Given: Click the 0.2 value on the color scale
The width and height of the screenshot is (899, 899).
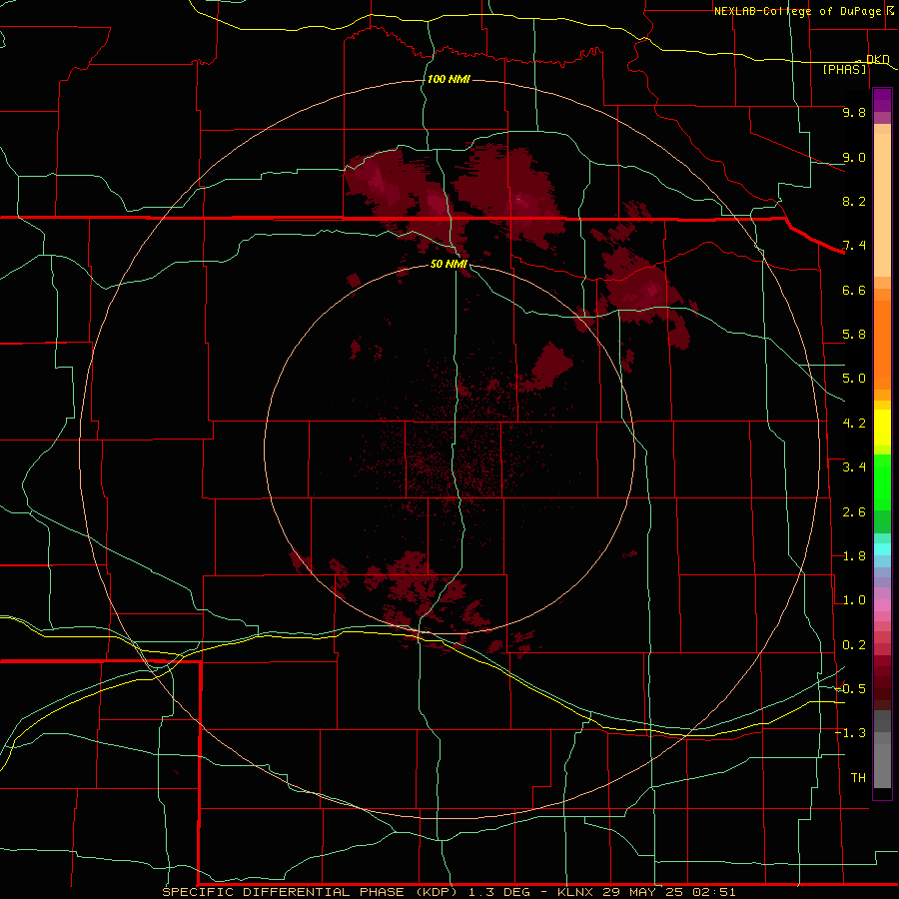Looking at the screenshot, I should click(x=854, y=645).
